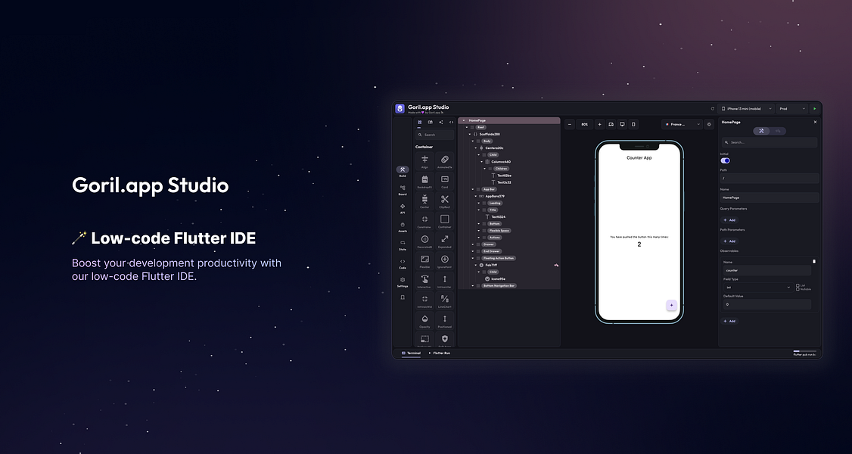Open the Field Type dropdown showing int

pyautogui.click(x=757, y=286)
